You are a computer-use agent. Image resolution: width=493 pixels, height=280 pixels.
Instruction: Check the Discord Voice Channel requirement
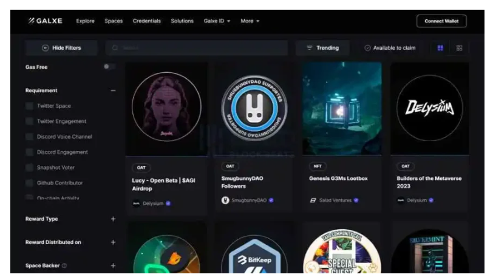tap(29, 136)
